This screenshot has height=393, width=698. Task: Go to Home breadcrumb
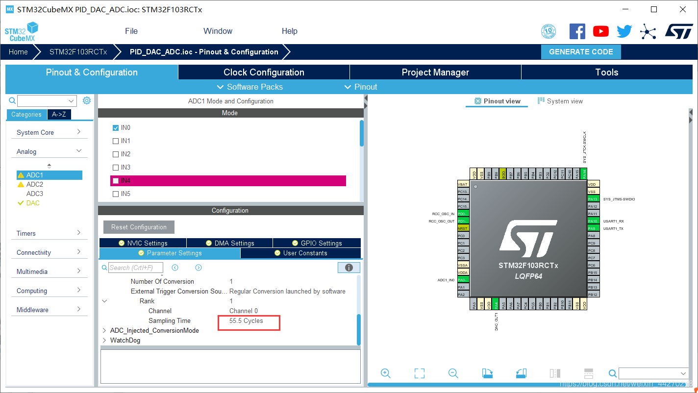click(18, 52)
